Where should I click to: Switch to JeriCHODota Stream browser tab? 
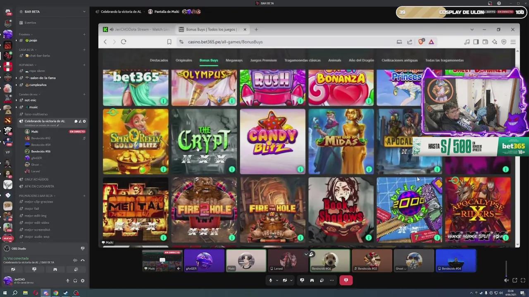(x=138, y=29)
